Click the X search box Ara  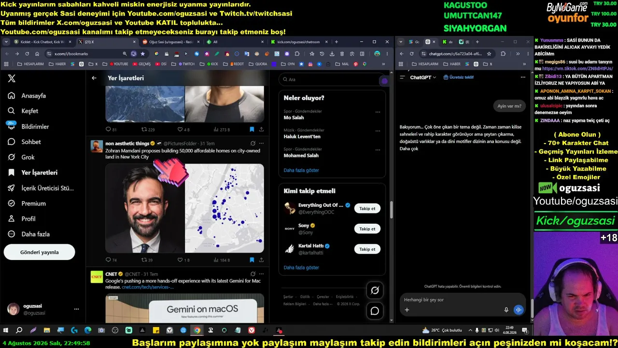click(x=333, y=79)
